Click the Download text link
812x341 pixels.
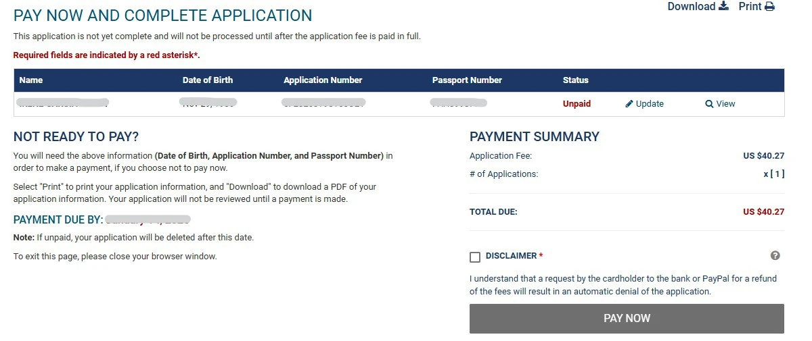tap(691, 7)
